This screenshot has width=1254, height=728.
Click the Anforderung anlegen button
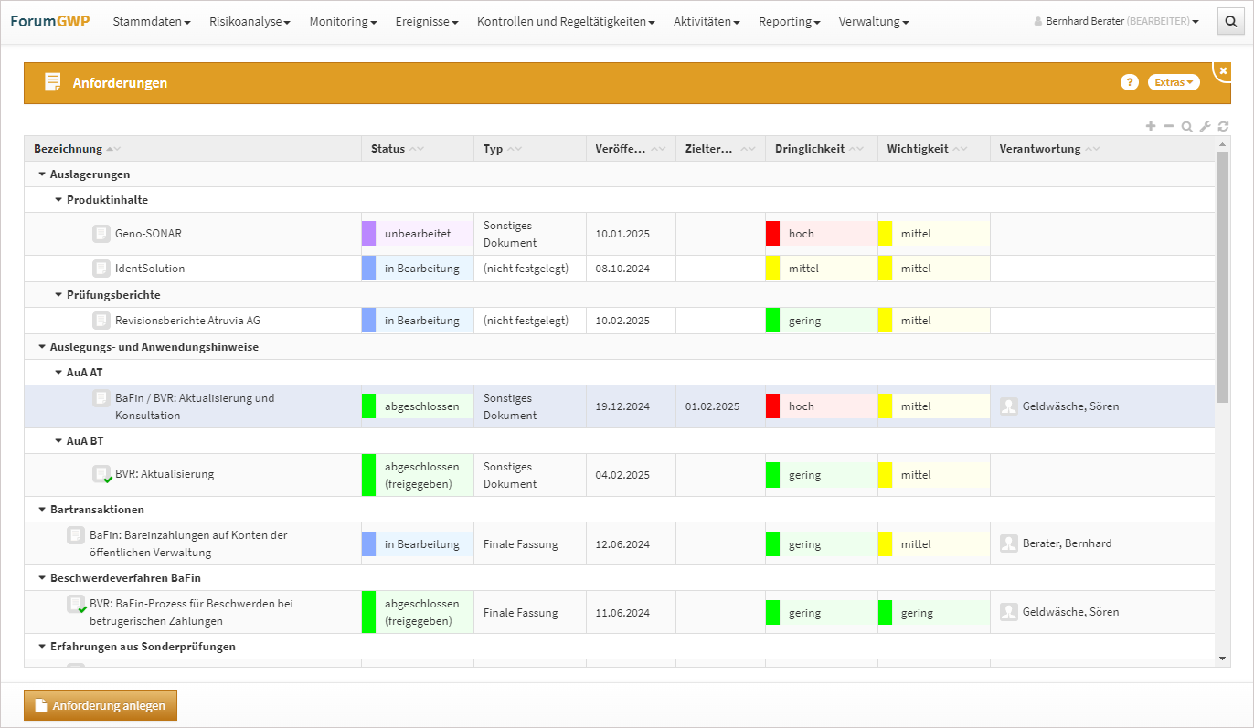101,705
